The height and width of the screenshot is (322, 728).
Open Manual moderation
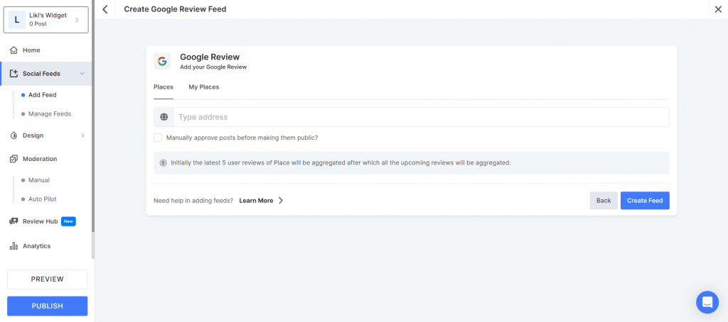click(39, 180)
